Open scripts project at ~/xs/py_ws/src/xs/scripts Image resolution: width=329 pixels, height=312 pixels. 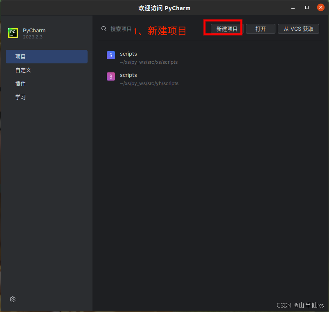pyautogui.click(x=210, y=58)
